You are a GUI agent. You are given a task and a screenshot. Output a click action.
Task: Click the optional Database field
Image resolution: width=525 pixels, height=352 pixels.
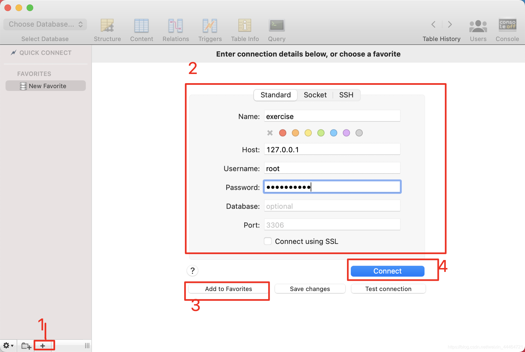(x=332, y=206)
